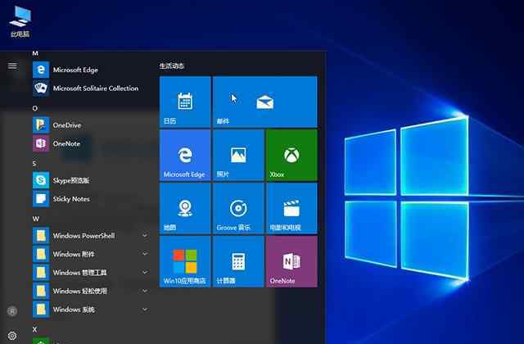Jump via the letter X header
The width and height of the screenshot is (524, 344).
coord(34,329)
